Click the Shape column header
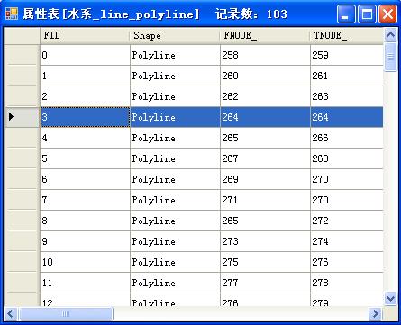The height and width of the screenshot is (325, 401). pyautogui.click(x=175, y=36)
